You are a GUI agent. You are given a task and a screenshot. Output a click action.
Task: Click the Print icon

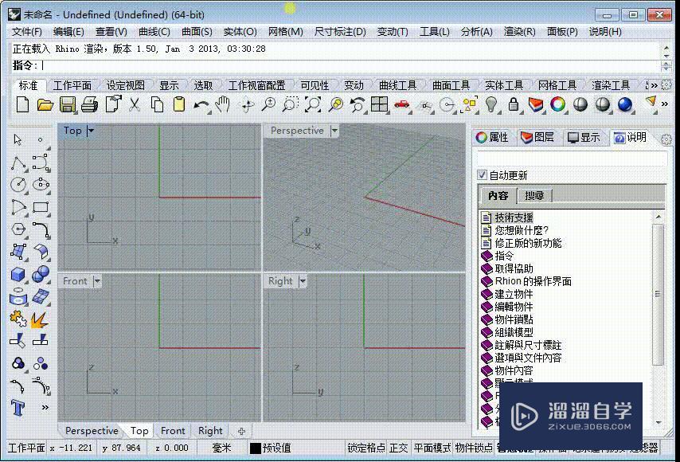90,105
